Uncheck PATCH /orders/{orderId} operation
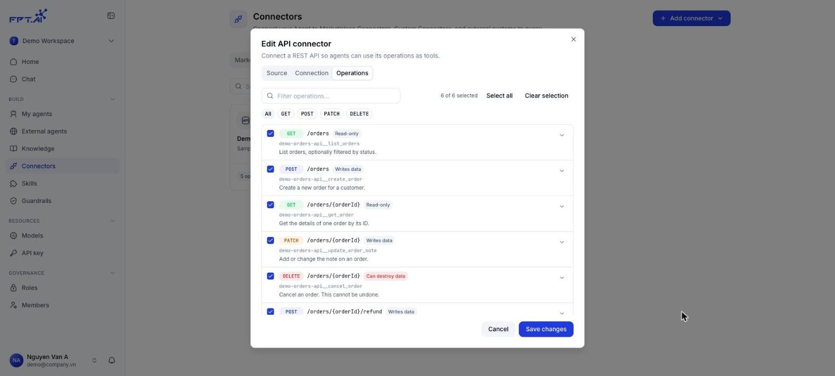This screenshot has width=835, height=376. [271, 241]
